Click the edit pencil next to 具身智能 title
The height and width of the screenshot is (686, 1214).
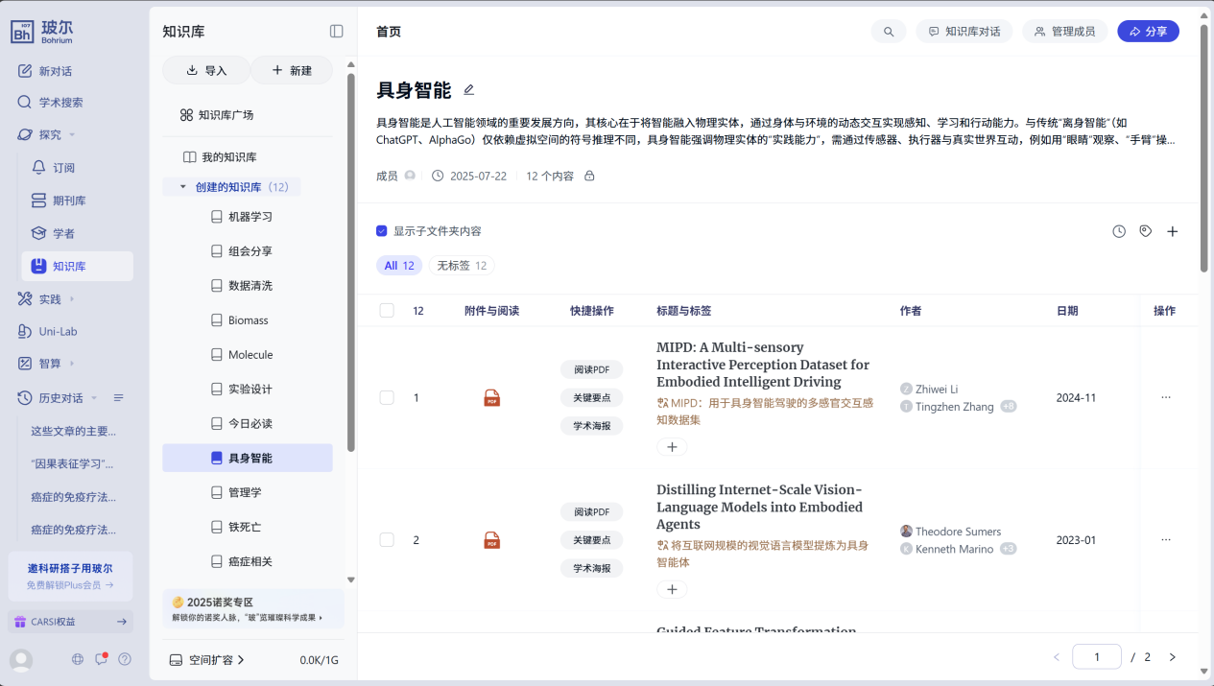(x=469, y=90)
